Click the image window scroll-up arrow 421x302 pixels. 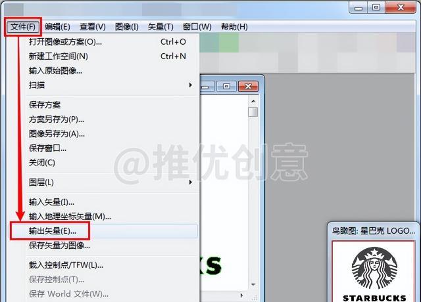(x=253, y=101)
